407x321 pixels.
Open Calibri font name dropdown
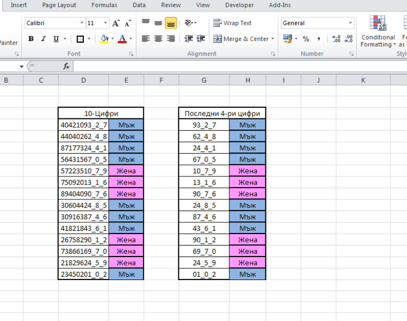[82, 23]
